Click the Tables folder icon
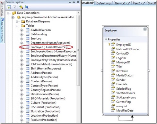This screenshot has height=124, width=157. coord(23,26)
